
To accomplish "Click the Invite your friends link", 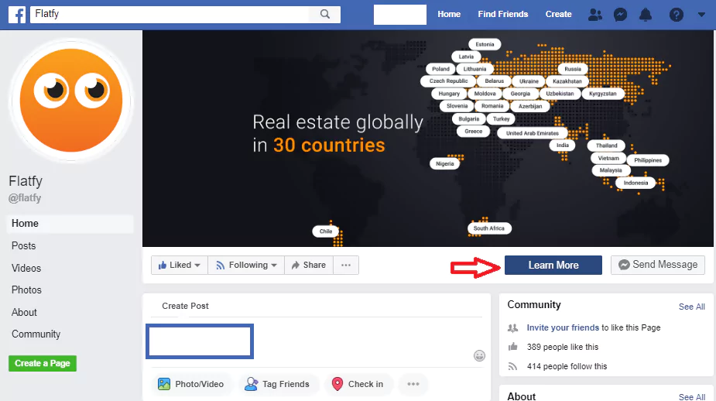I will tap(563, 327).
